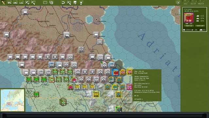The image size is (209, 118).
Task: Click the empty rectangle view icon
Action: 45,3
